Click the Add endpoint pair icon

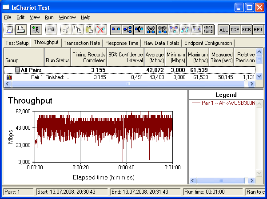116,30
